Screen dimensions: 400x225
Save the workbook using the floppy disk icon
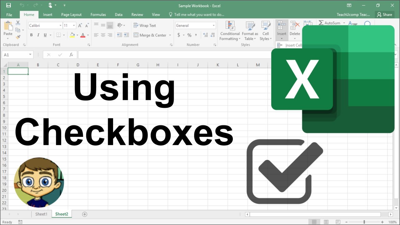coord(8,5)
